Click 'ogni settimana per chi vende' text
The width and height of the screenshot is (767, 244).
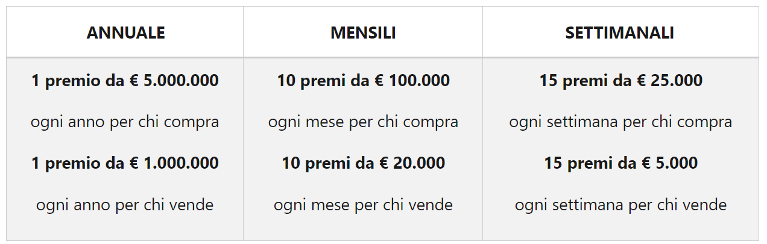tap(620, 205)
